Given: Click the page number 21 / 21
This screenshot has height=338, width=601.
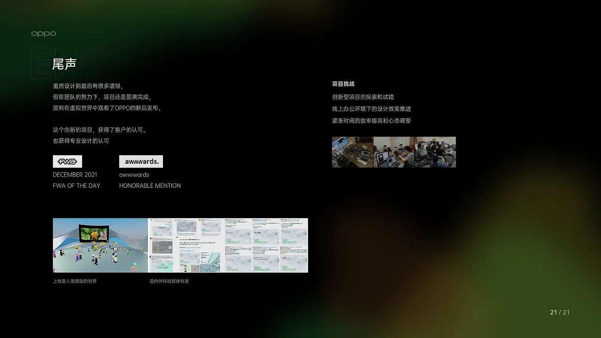Looking at the screenshot, I should click(x=560, y=312).
